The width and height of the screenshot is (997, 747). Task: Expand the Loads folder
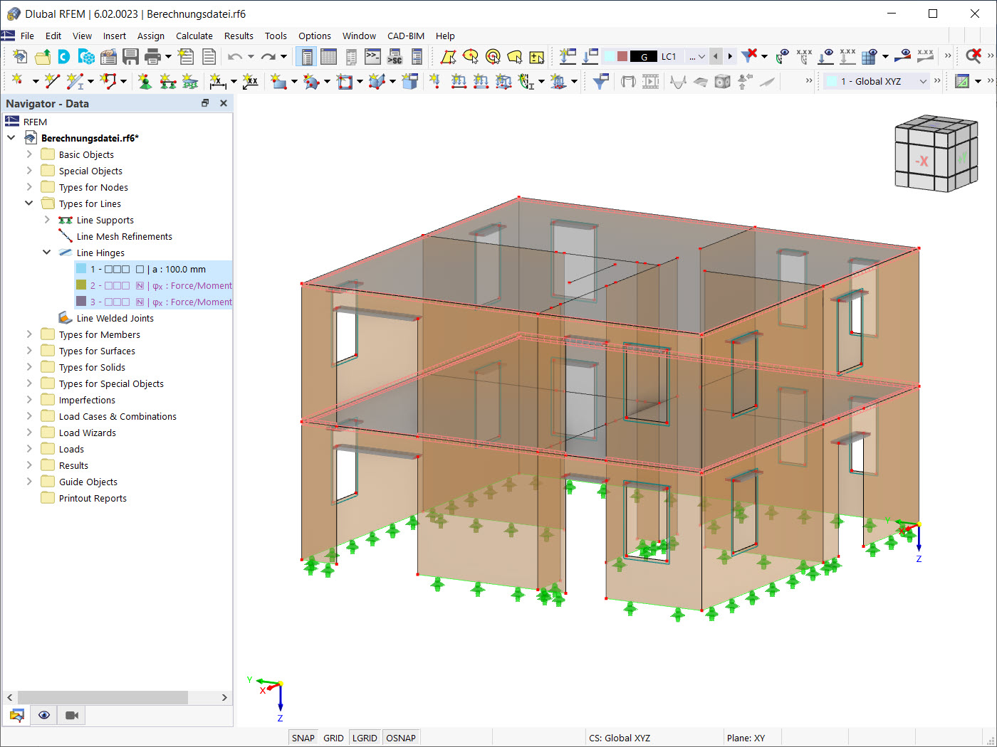29,449
